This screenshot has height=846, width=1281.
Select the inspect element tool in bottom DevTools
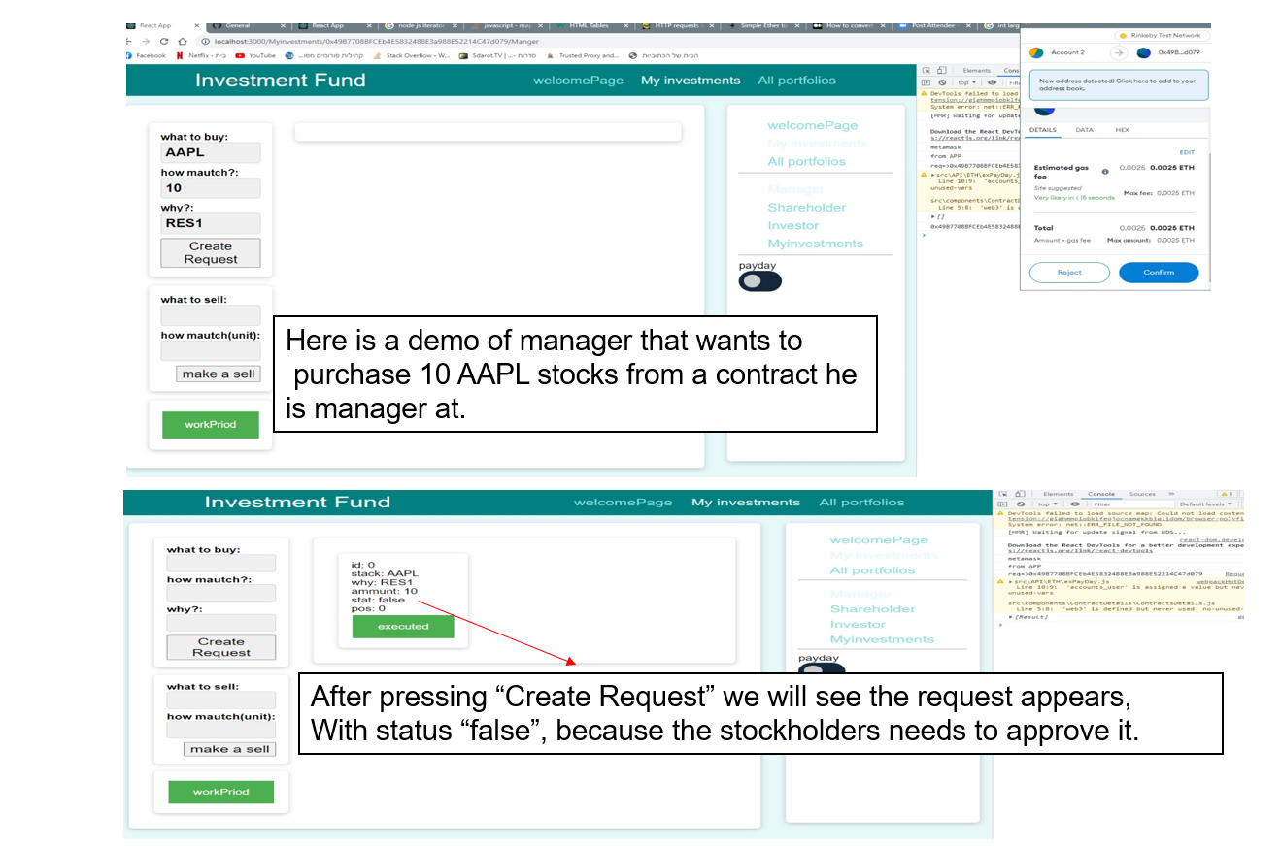(1004, 494)
